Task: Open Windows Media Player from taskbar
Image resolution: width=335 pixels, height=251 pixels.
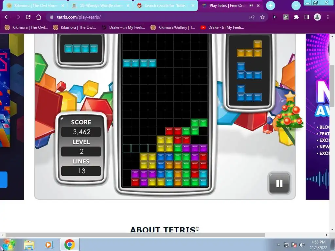Action: [48, 244]
